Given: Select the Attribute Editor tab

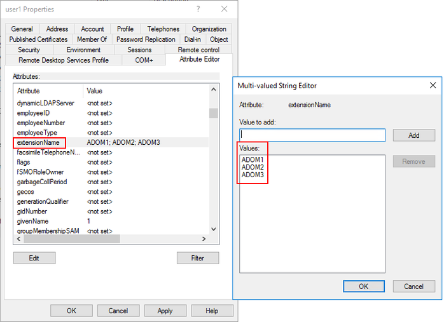Looking at the screenshot, I should (199, 59).
